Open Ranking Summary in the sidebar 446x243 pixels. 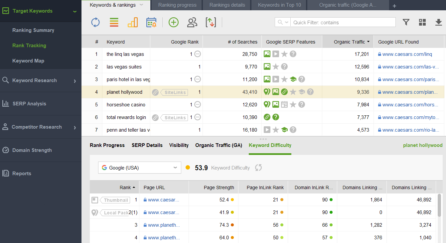pos(33,30)
